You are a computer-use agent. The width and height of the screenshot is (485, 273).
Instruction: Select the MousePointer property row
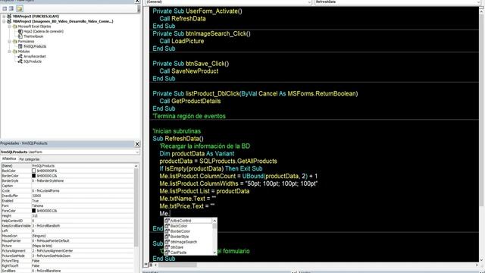[x=67, y=241]
